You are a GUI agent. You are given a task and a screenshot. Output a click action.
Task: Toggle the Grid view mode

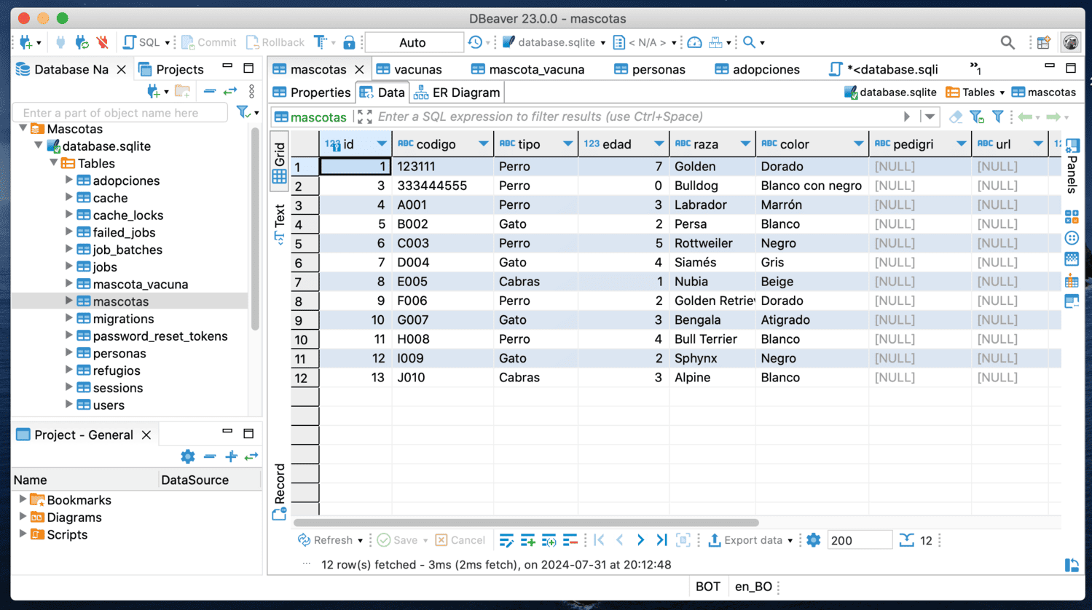coord(280,162)
